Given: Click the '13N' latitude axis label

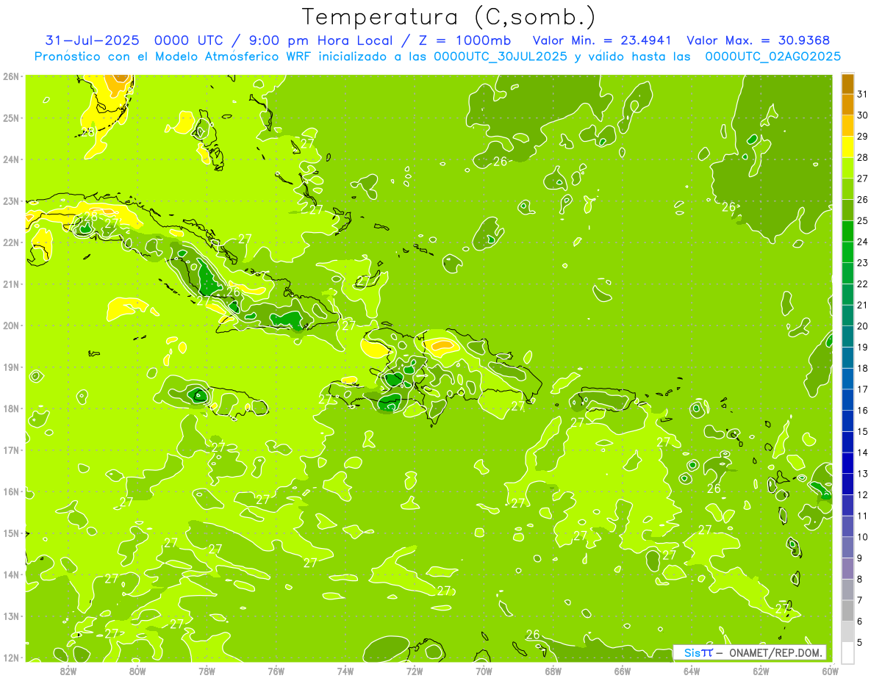Looking at the screenshot, I should 11,616.
